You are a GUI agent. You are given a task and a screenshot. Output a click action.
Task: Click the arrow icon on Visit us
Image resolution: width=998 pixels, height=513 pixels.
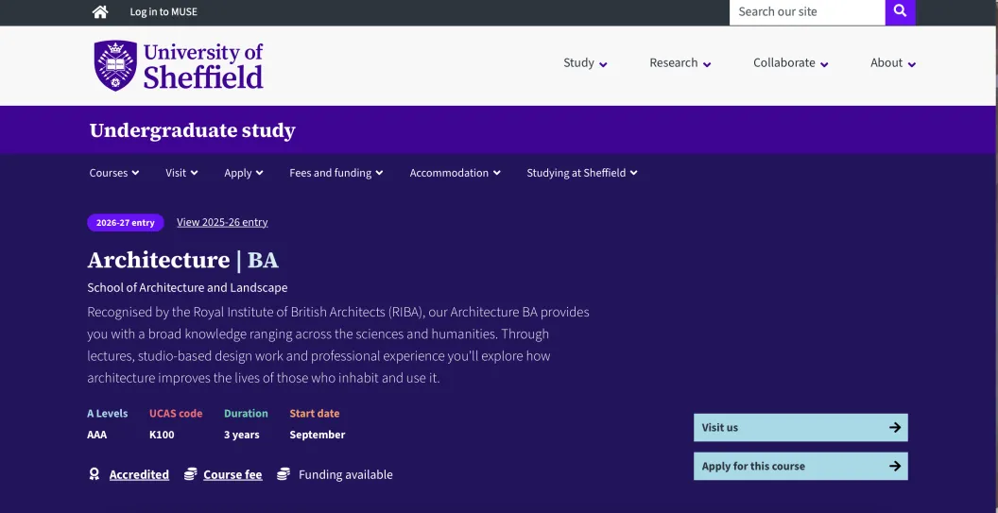point(895,428)
